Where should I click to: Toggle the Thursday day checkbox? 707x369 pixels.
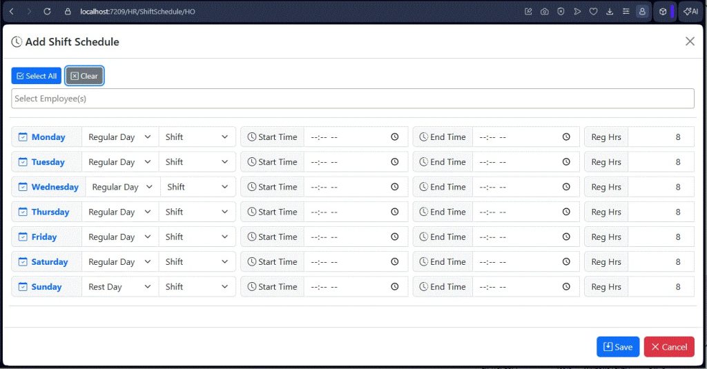23,212
